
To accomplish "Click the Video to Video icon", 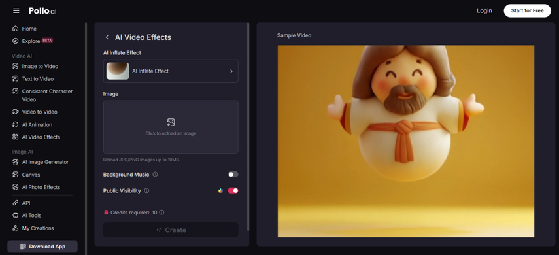I will [x=15, y=112].
